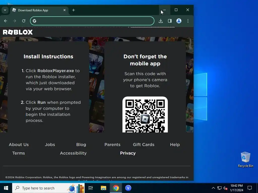Reload the Roblox download page
This screenshot has height=193, width=258.
coord(24,21)
